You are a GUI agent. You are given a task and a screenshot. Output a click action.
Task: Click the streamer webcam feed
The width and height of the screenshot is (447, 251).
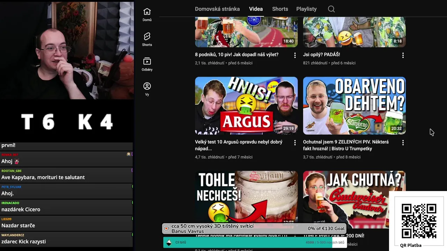point(67,51)
